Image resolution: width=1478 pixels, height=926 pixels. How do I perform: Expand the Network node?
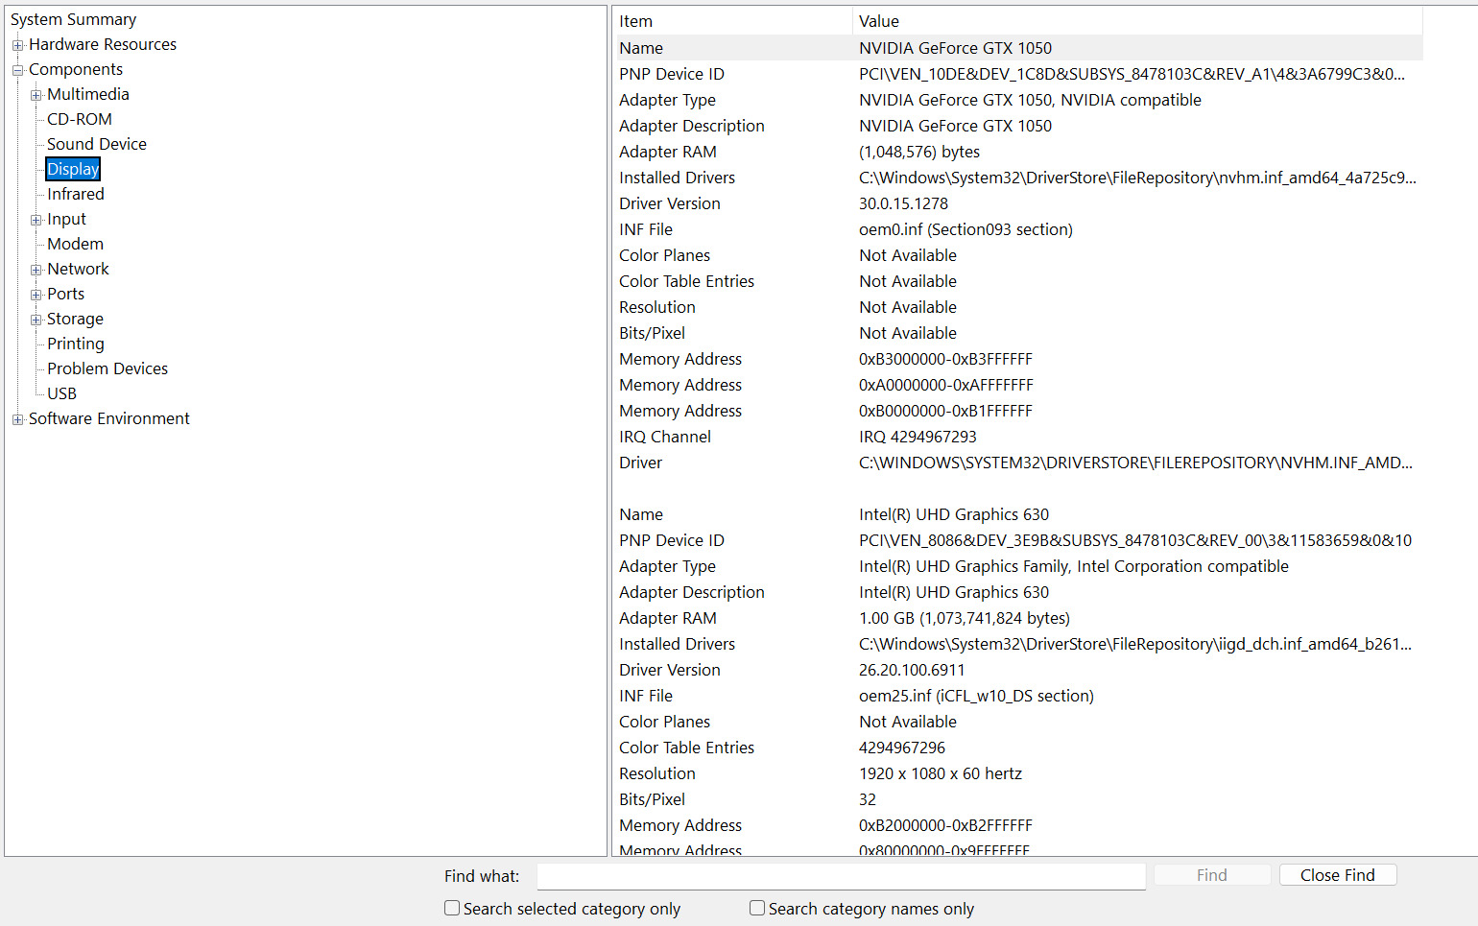click(36, 270)
